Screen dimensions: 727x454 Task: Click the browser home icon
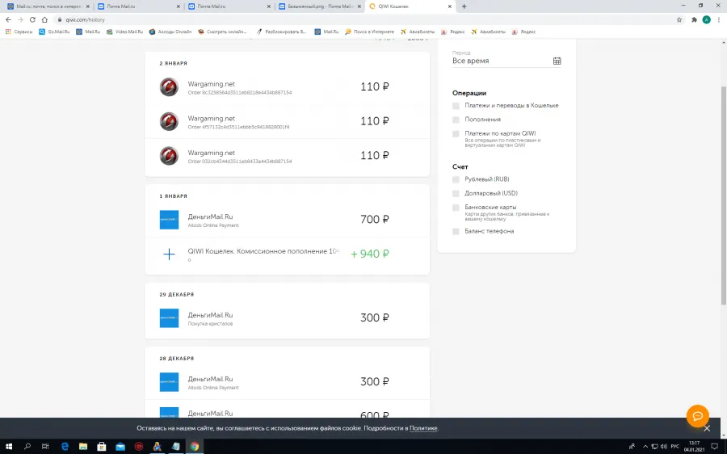[x=44, y=19]
